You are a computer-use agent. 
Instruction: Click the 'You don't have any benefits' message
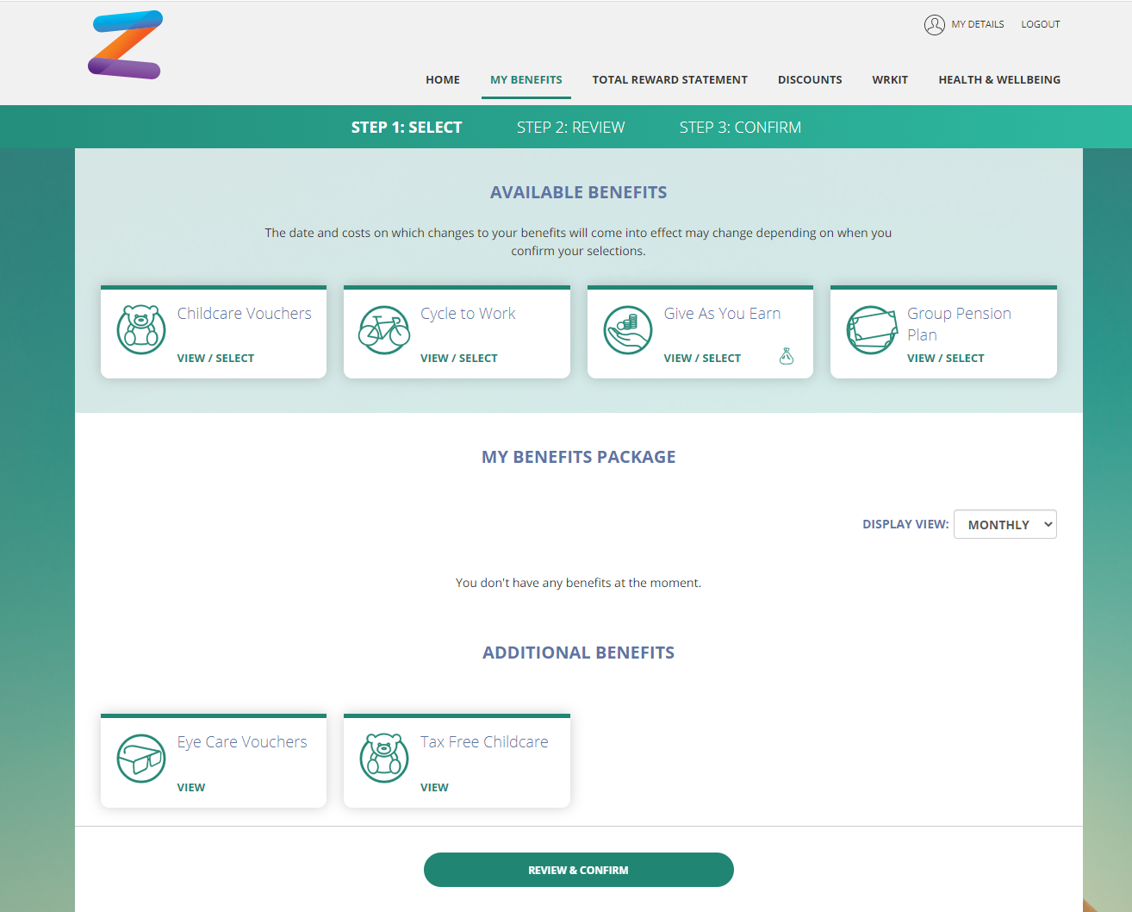tap(579, 583)
